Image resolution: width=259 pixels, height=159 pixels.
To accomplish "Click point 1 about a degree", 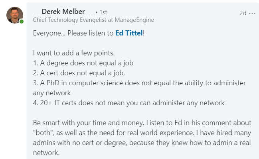I will click(x=83, y=63).
